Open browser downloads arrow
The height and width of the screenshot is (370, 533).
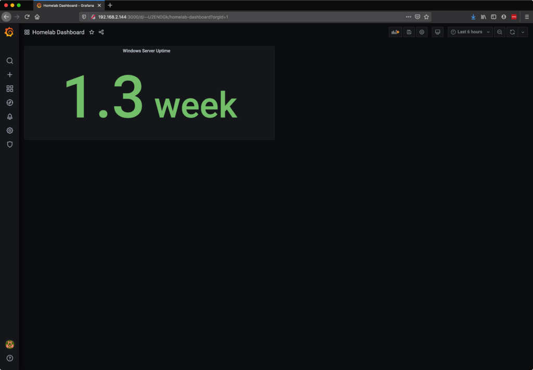(x=473, y=17)
